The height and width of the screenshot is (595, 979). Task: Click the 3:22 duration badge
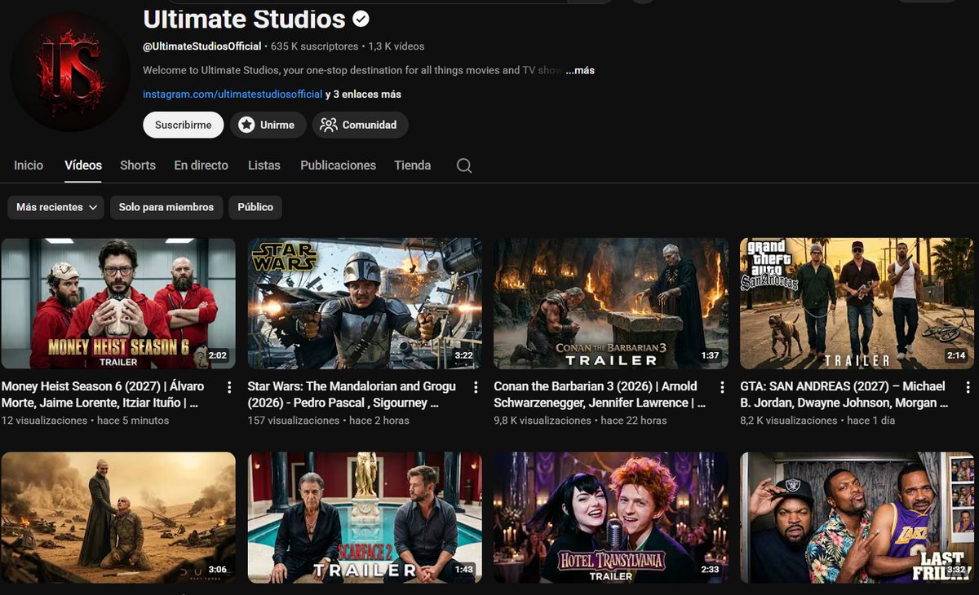(463, 355)
